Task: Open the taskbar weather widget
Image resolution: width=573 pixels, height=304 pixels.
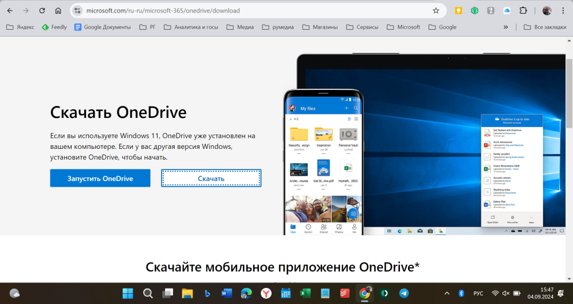Action: click(x=14, y=293)
